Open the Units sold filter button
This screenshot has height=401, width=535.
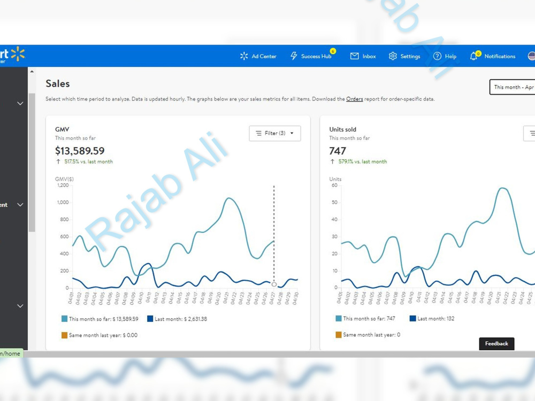click(529, 133)
